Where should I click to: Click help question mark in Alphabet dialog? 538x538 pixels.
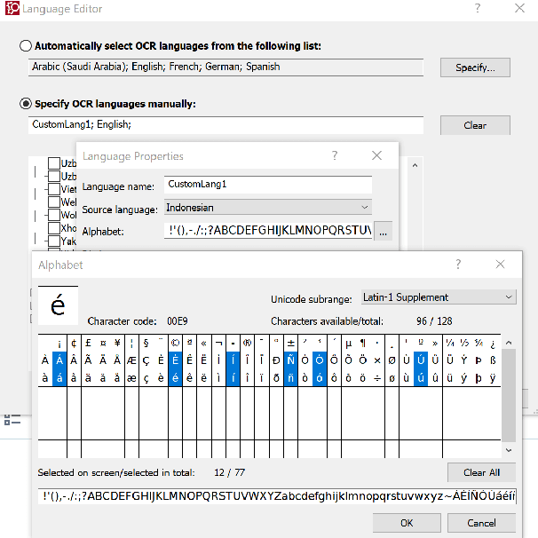pos(458,265)
